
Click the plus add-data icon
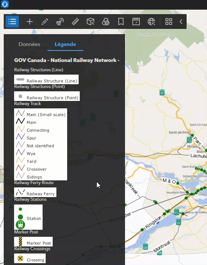click(30, 22)
